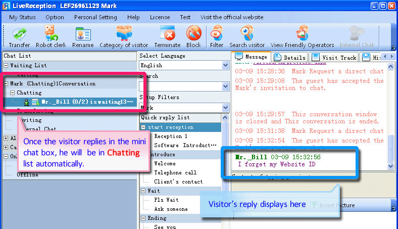Select the Client's contact quick reply
Image resolution: width=398 pixels, height=229 pixels.
pyautogui.click(x=178, y=181)
